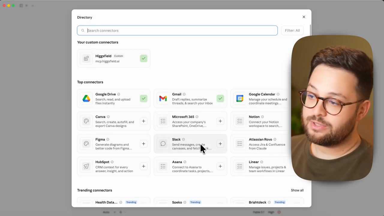This screenshot has height=216, width=384.
Task: Click the mcp.higgsfield.ai text
Action: (x=107, y=61)
